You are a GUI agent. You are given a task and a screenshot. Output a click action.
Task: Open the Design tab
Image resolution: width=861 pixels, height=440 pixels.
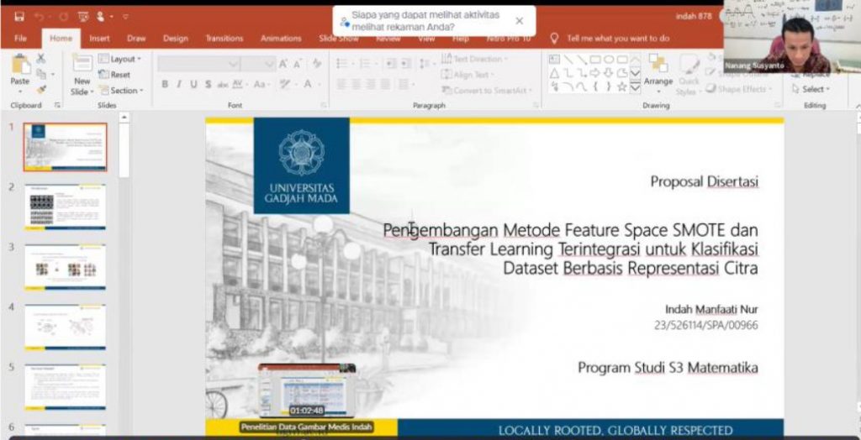[x=175, y=39]
